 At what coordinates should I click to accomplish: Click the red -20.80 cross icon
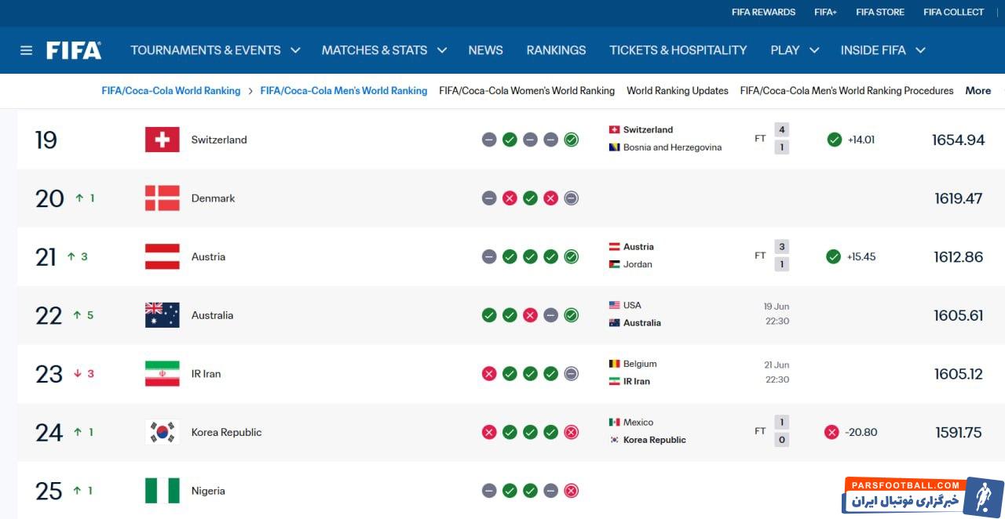831,432
